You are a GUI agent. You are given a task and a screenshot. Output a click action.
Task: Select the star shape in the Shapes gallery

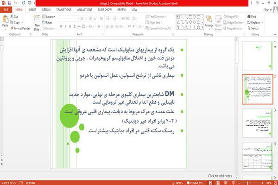pyautogui.click(x=198, y=27)
